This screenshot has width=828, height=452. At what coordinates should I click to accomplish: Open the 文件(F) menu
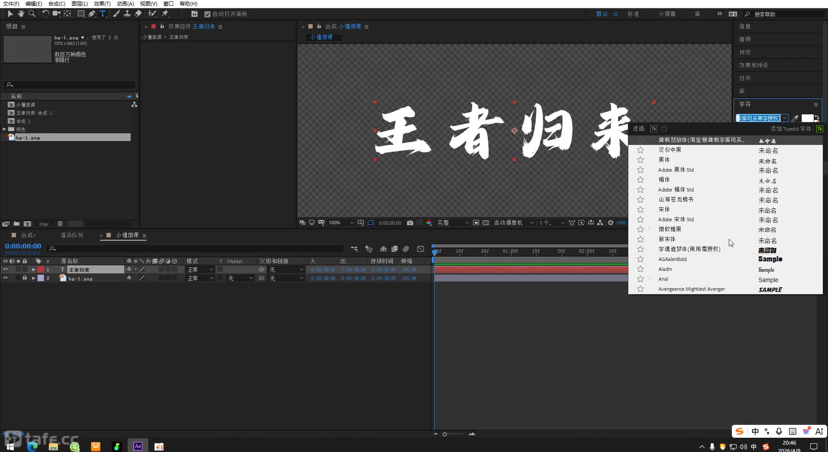click(11, 4)
